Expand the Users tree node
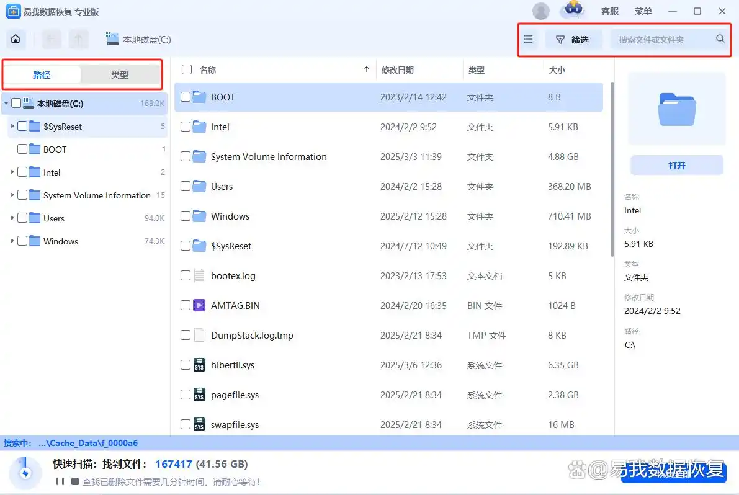Viewport: 739px width, 495px height. [x=12, y=218]
